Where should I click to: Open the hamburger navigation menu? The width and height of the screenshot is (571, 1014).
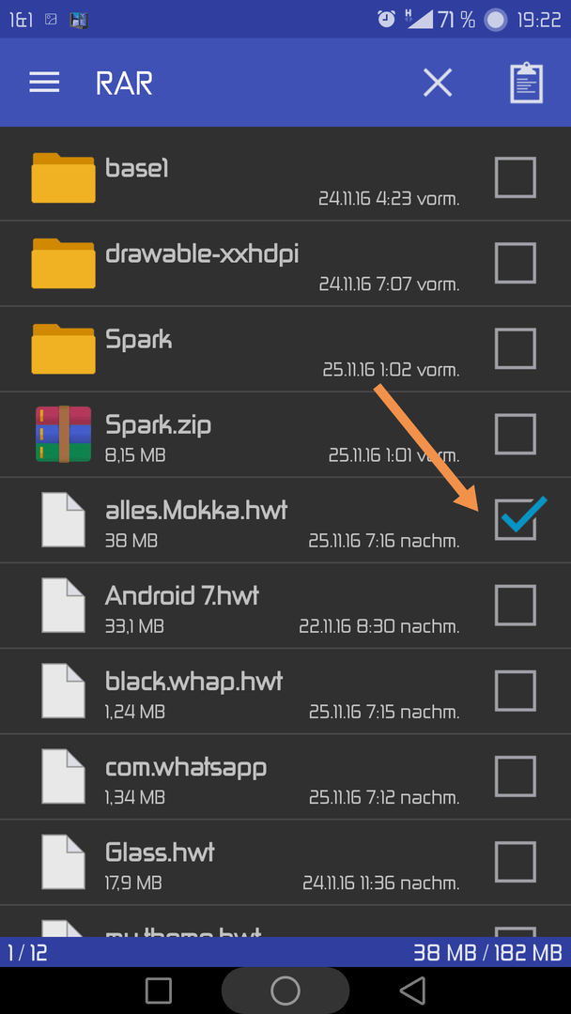click(44, 83)
